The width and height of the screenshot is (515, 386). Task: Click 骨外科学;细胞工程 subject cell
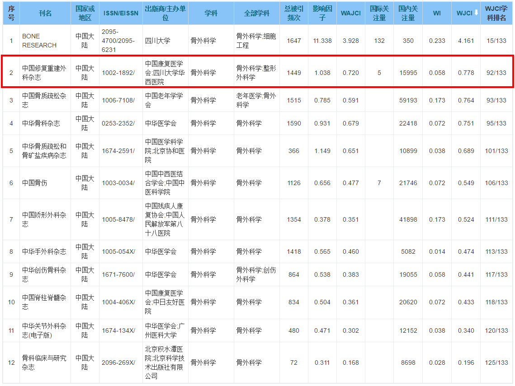click(256, 41)
